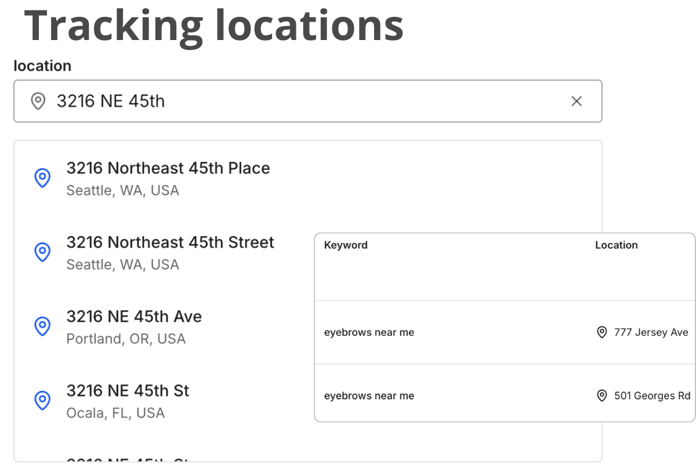Click the blue pin beside 3216 NE 45th Ave

point(42,327)
